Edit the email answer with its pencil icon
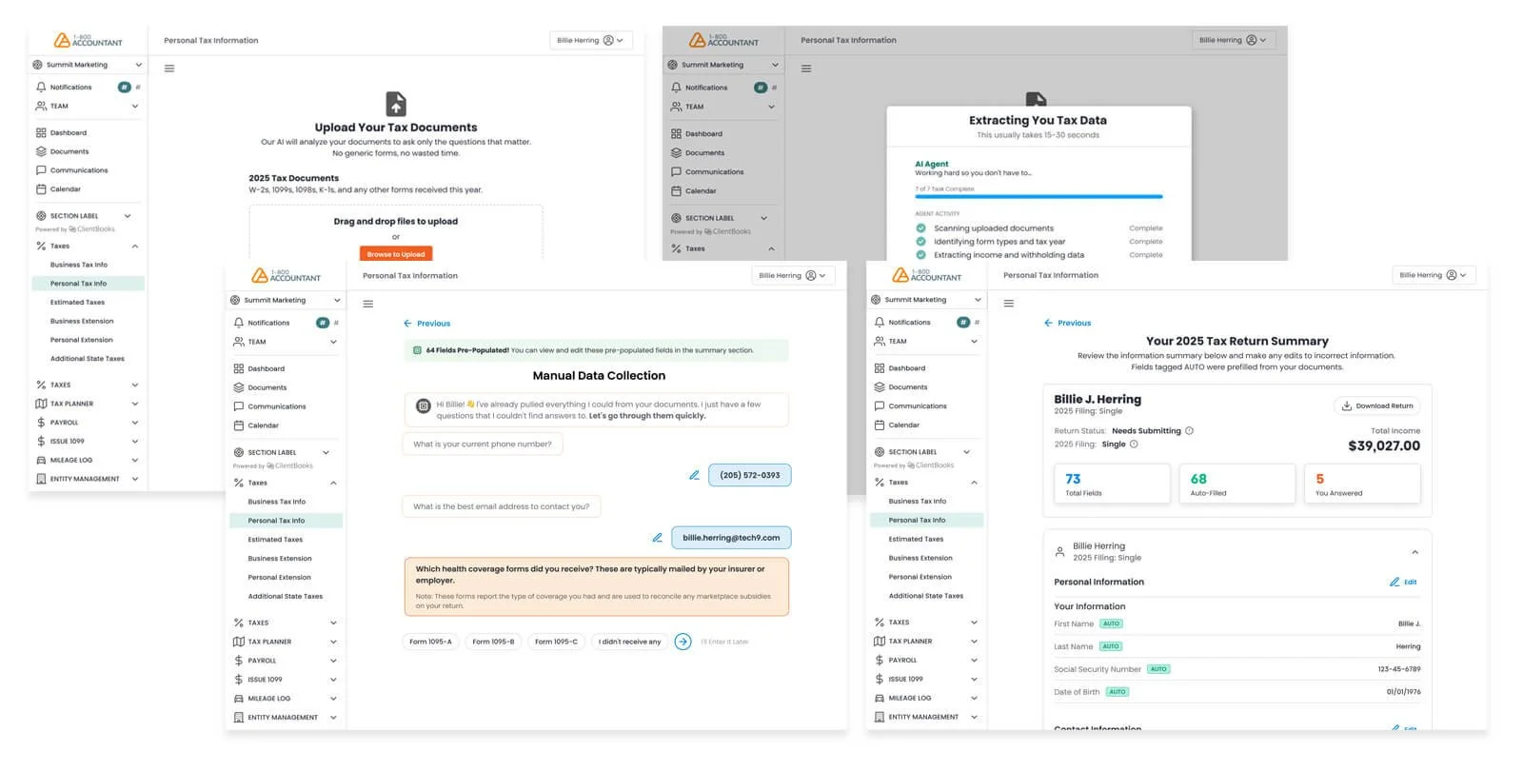 click(657, 538)
